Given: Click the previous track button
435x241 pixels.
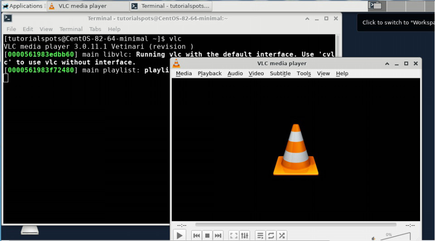Looking at the screenshot, I should (x=196, y=236).
